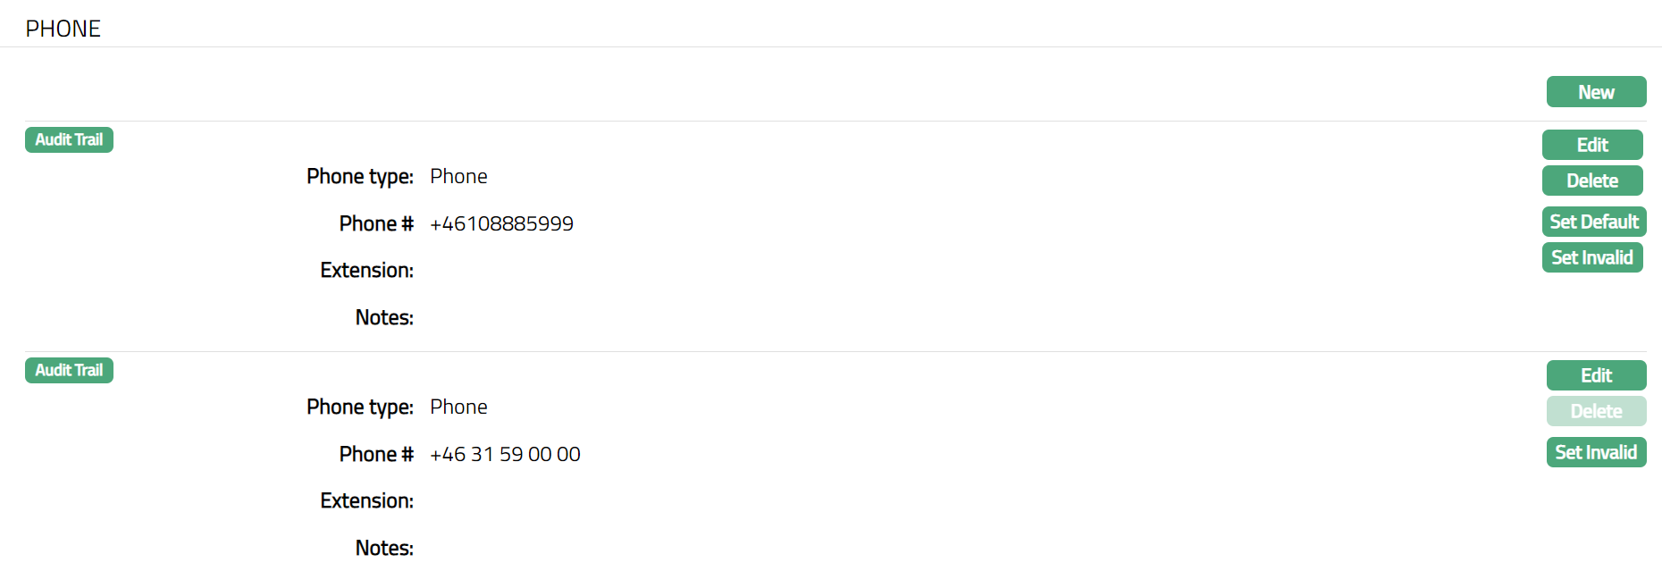Delete the +46108885999 phone entry

coord(1592,181)
